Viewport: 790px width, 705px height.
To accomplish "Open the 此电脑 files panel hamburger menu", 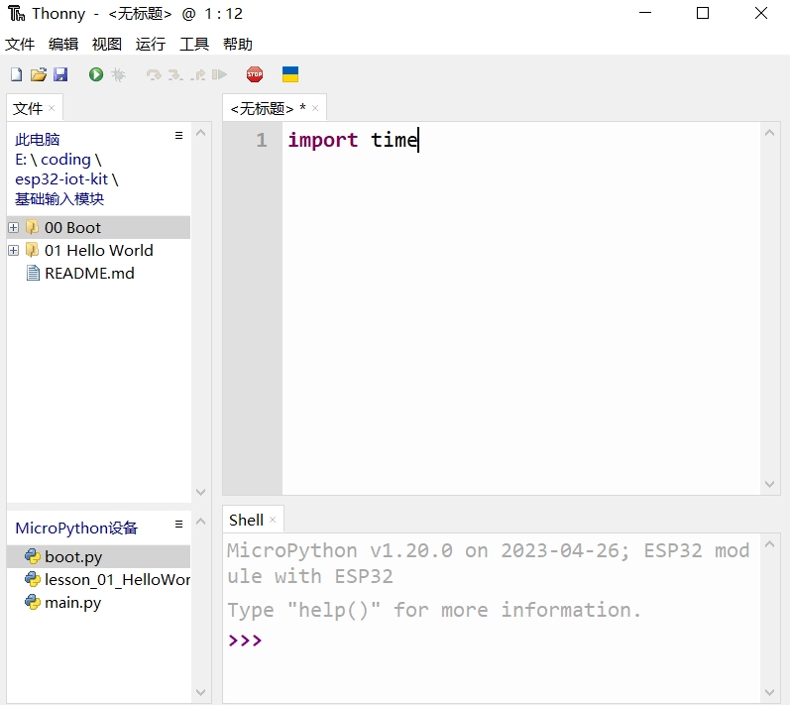I will click(179, 136).
